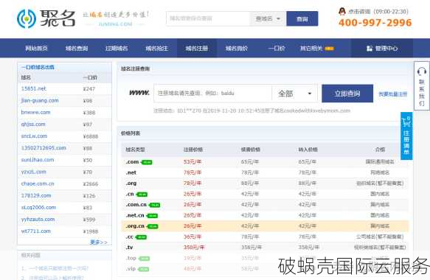This screenshot has width=430, height=280.
Task: Click the QQ penguin consult icon
Action: pos(342,12)
